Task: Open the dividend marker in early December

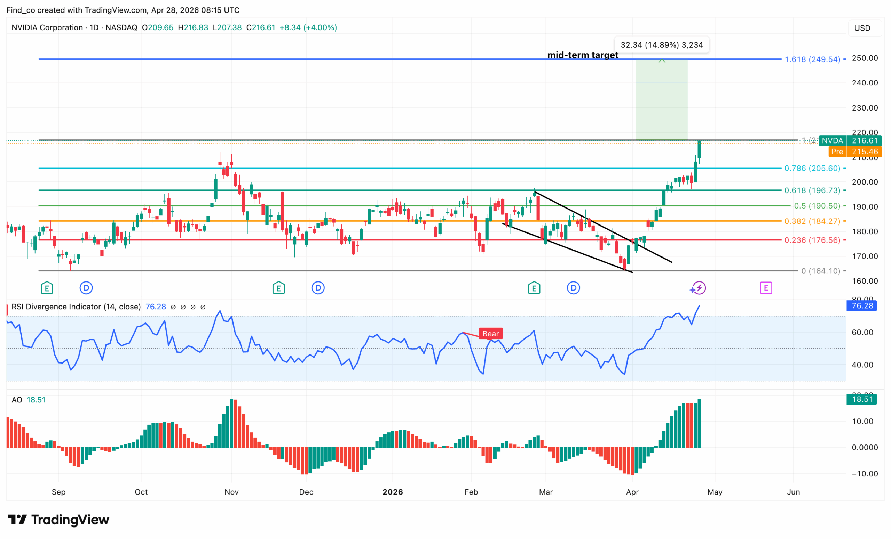Action: [318, 288]
